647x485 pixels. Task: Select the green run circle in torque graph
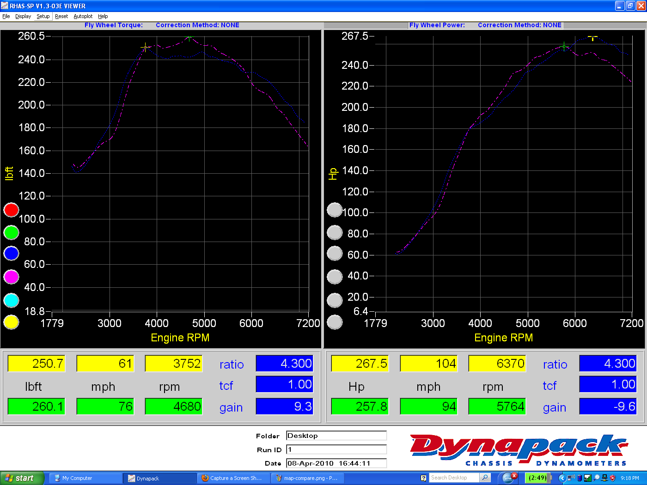11,232
